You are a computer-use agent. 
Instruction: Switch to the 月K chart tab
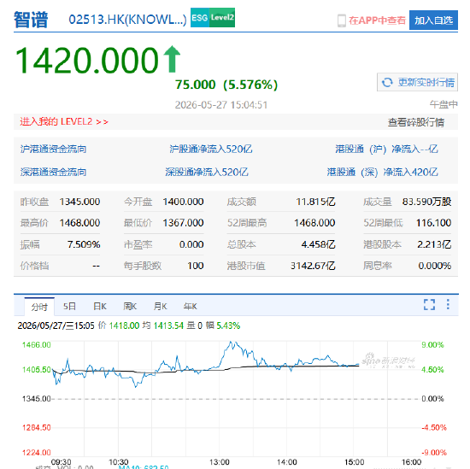click(160, 307)
